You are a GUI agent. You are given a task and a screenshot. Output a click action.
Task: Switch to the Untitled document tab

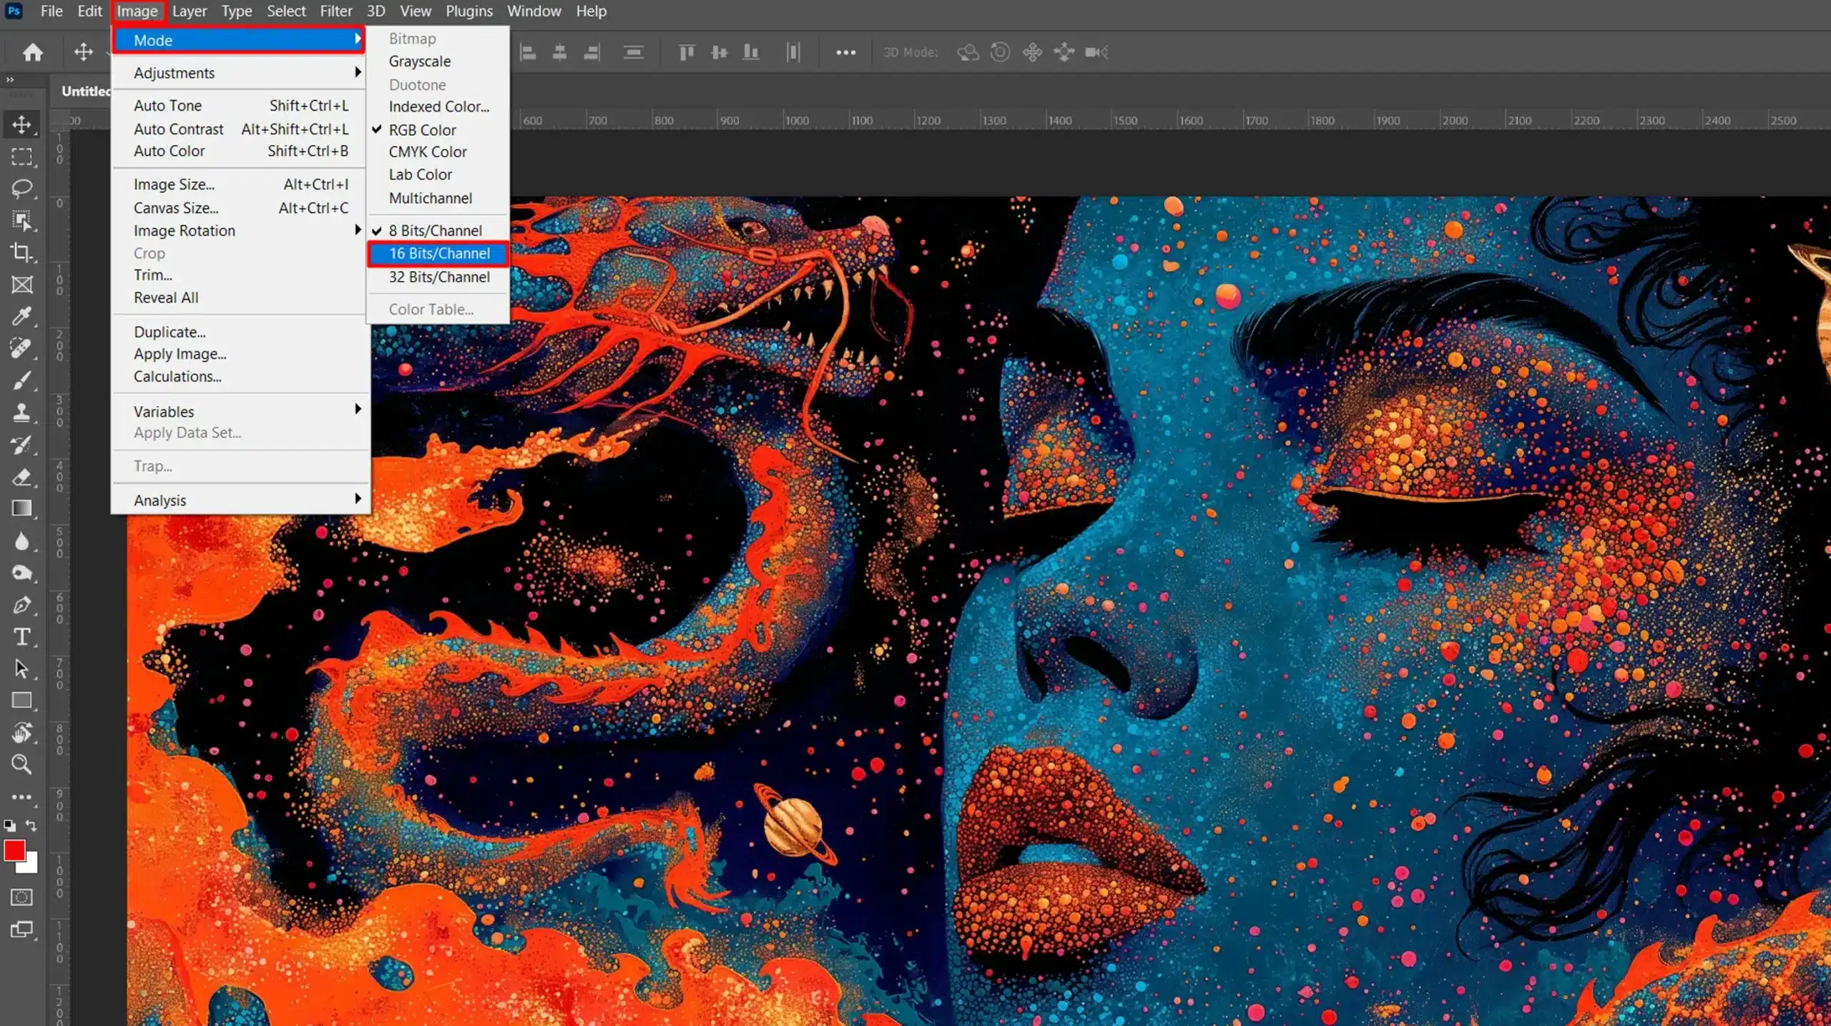(x=84, y=91)
